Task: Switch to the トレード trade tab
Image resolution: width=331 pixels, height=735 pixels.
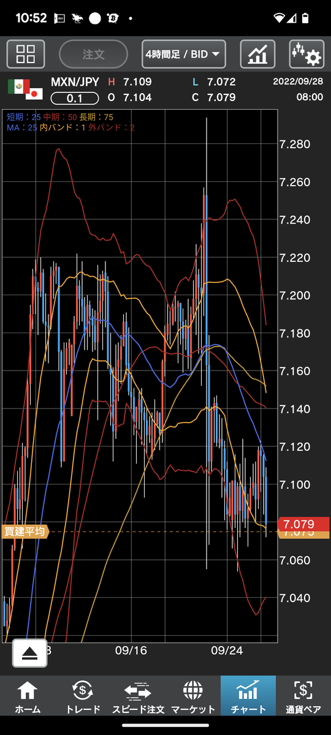Action: [83, 696]
